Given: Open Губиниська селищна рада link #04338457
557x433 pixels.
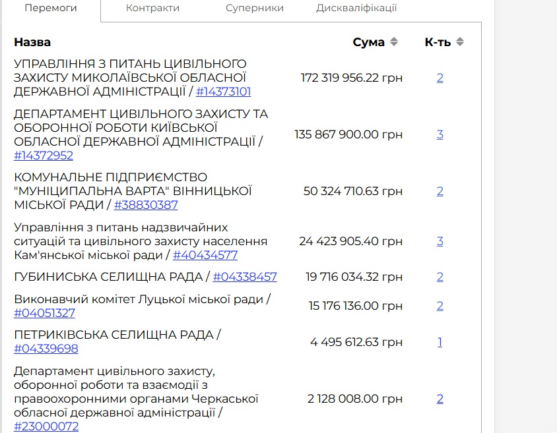Looking at the screenshot, I should pos(243,277).
